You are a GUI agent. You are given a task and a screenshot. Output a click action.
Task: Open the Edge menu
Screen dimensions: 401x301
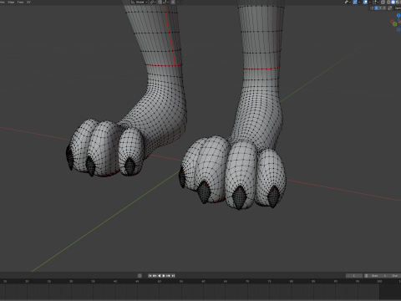point(11,2)
